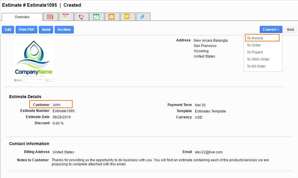This screenshot has height=178, width=298.
Task: Open the calendar tab icon
Action: 66,17
